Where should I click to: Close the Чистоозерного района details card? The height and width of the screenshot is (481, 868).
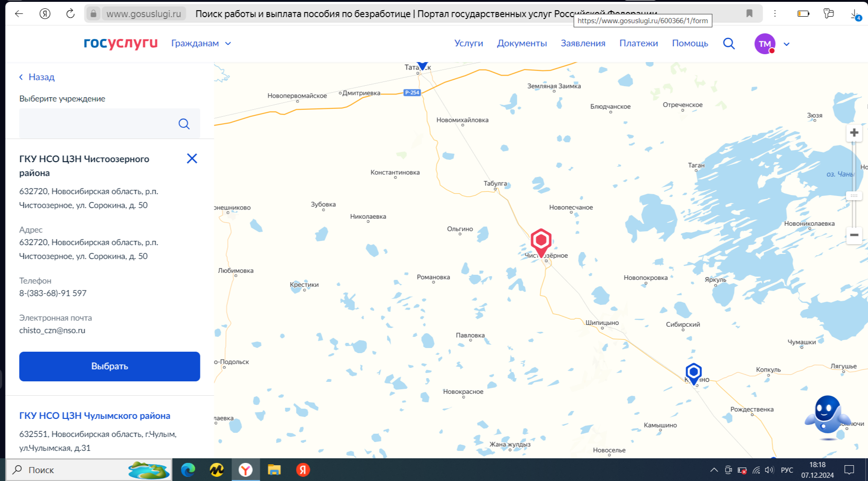pyautogui.click(x=192, y=158)
